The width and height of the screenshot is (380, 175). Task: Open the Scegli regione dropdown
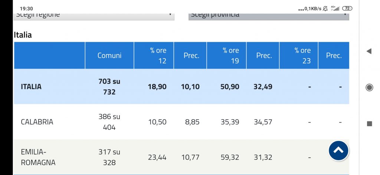point(94,16)
